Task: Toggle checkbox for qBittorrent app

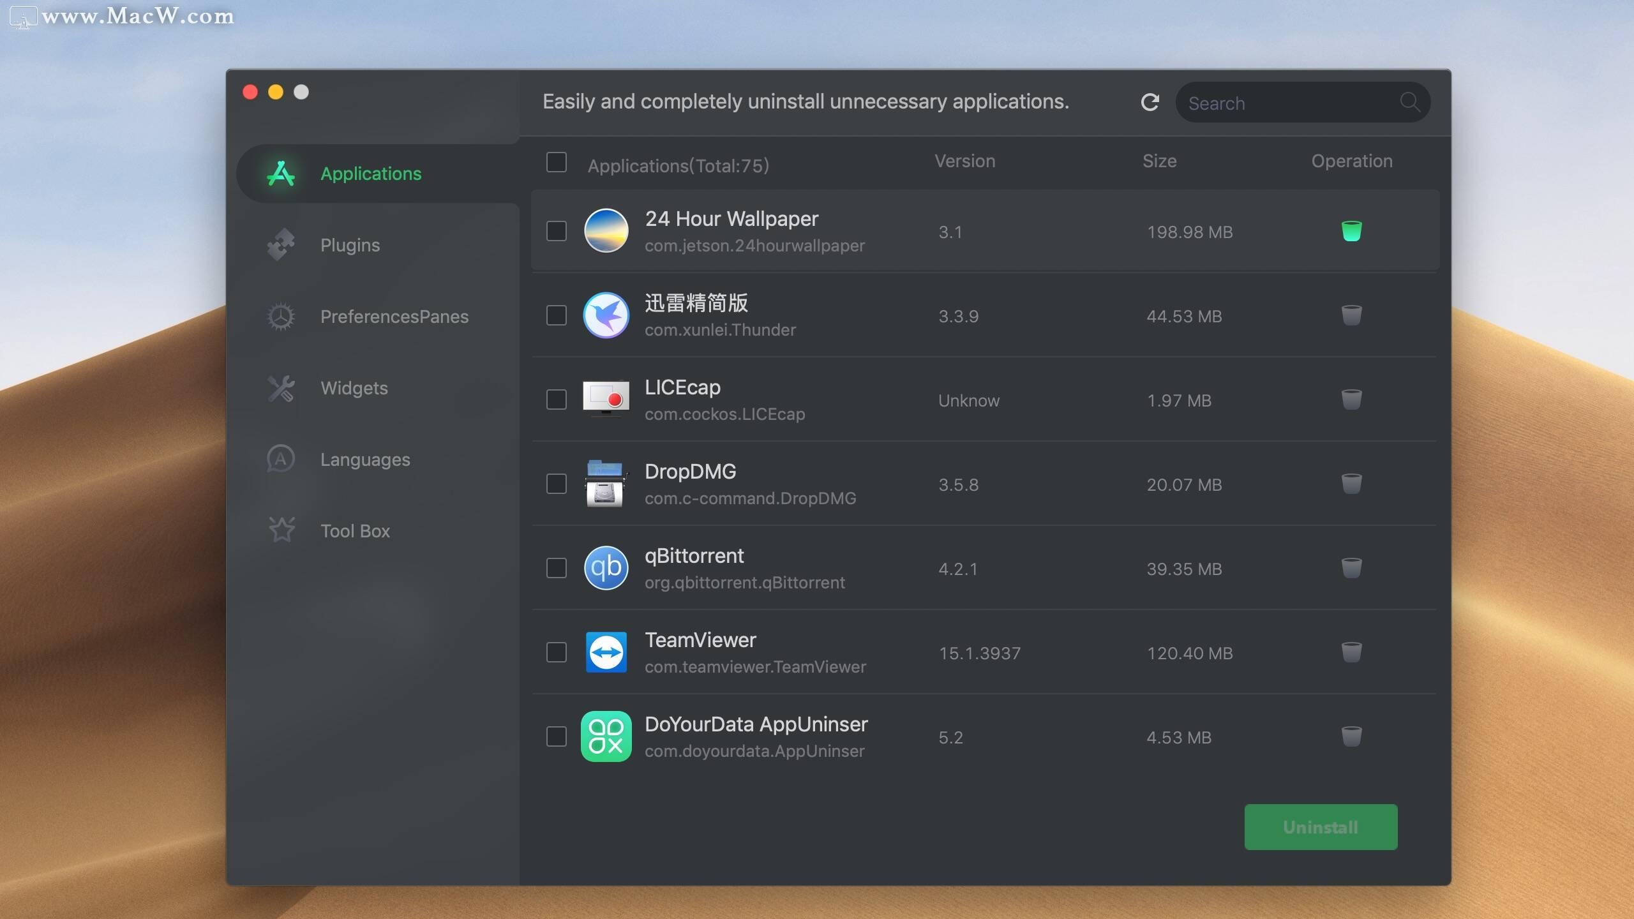Action: coord(557,568)
